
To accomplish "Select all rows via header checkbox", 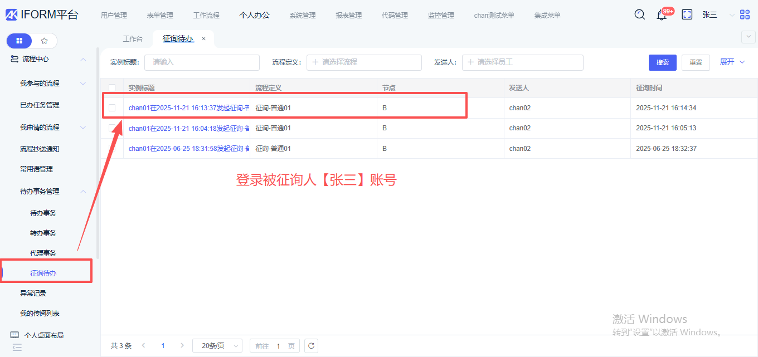I will click(x=112, y=87).
